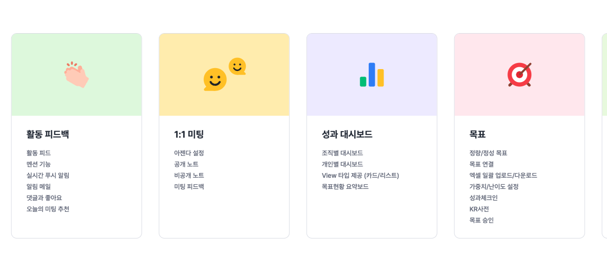Click the red target goal icon
The image size is (607, 259).
(520, 75)
